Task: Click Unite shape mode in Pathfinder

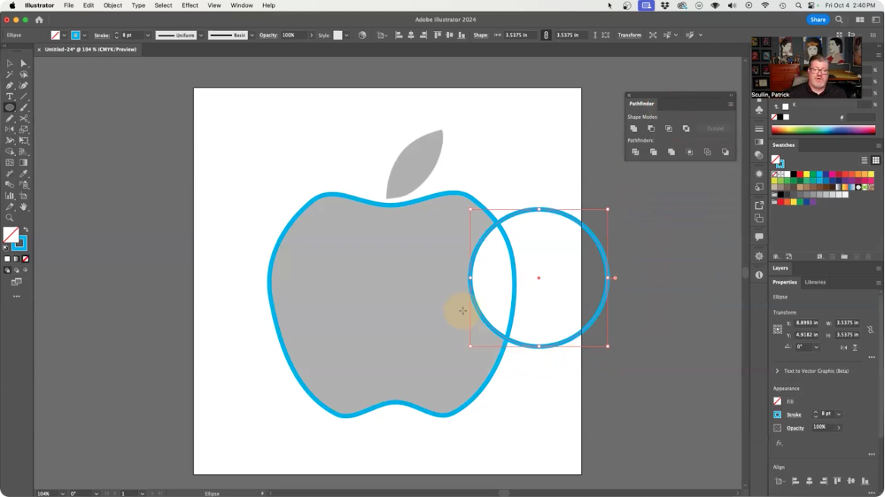Action: [x=633, y=129]
